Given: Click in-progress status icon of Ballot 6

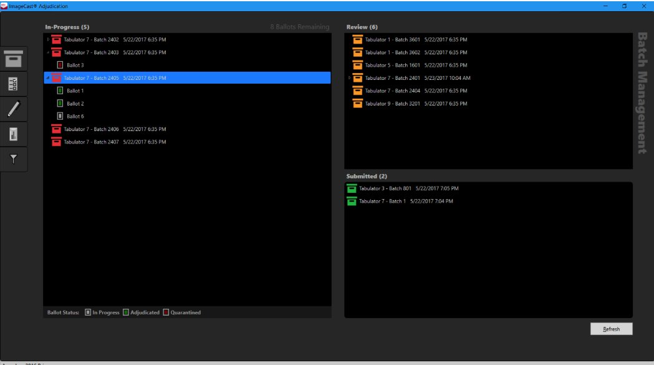Looking at the screenshot, I should click(x=60, y=116).
